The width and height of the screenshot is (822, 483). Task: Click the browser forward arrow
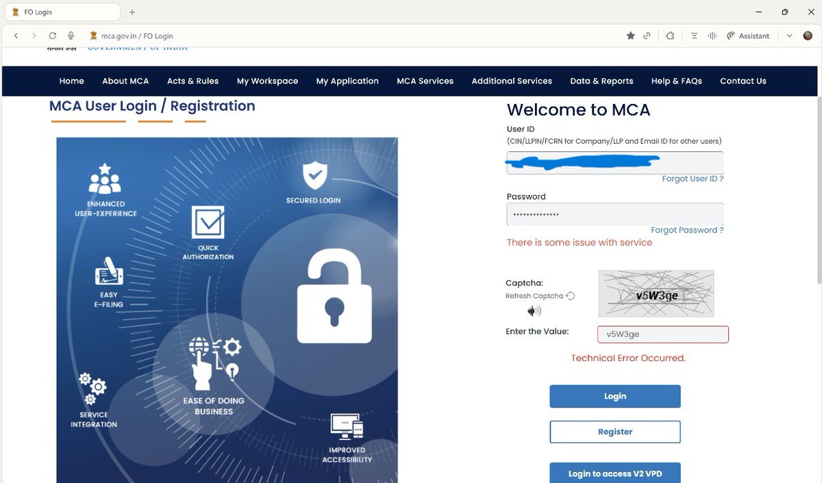tap(34, 36)
